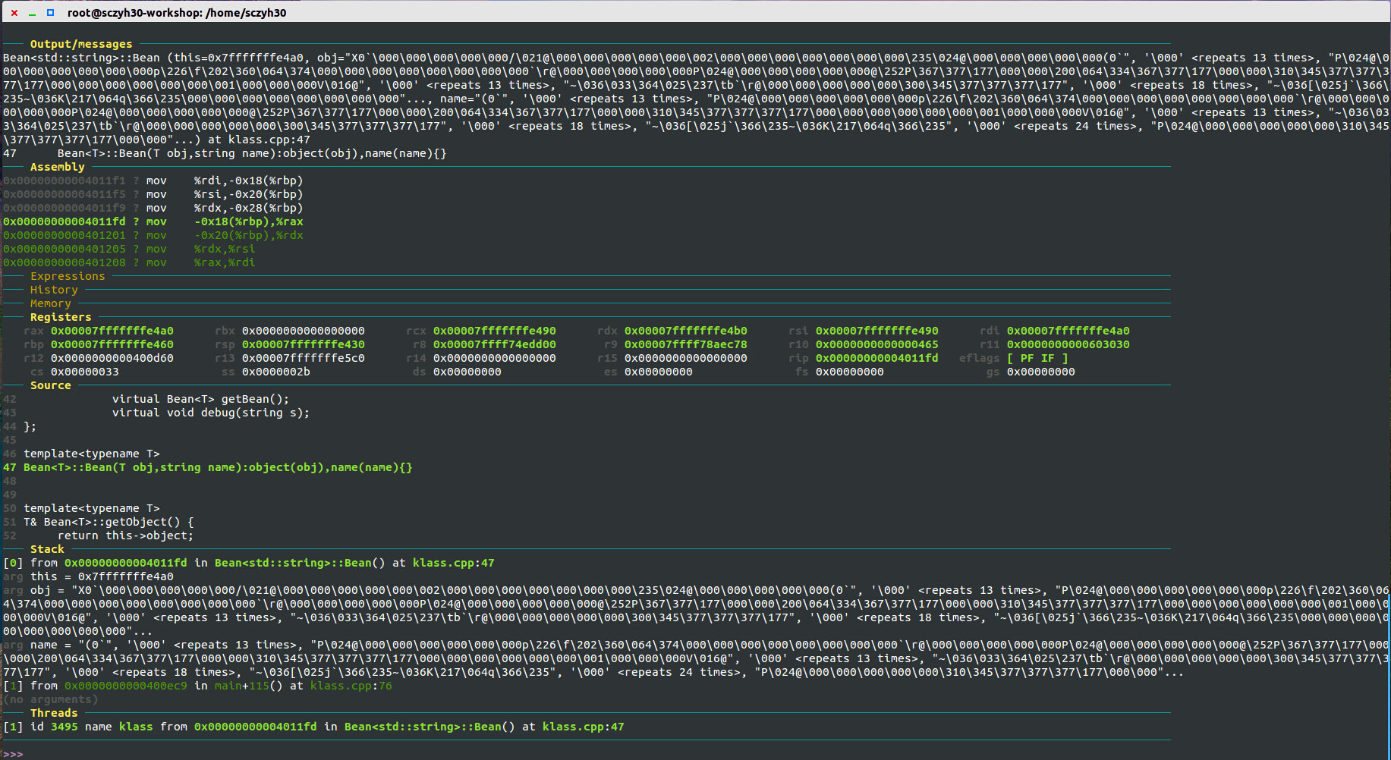
Task: Click the highlighted assembly address 0x00000000004011fd
Action: pyautogui.click(x=65, y=221)
